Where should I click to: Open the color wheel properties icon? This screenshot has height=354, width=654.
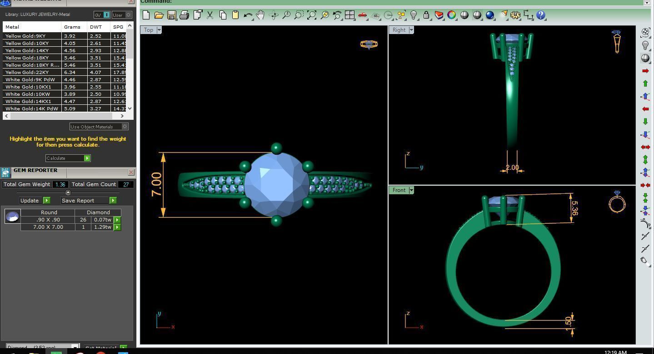pos(452,15)
